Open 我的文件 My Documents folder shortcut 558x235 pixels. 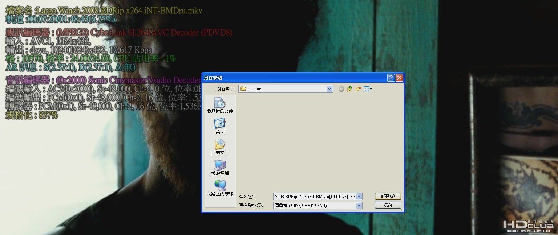pos(220,147)
